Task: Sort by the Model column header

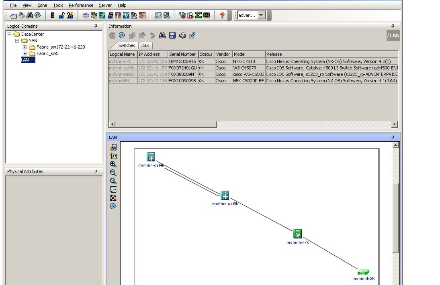Action: click(x=249, y=54)
